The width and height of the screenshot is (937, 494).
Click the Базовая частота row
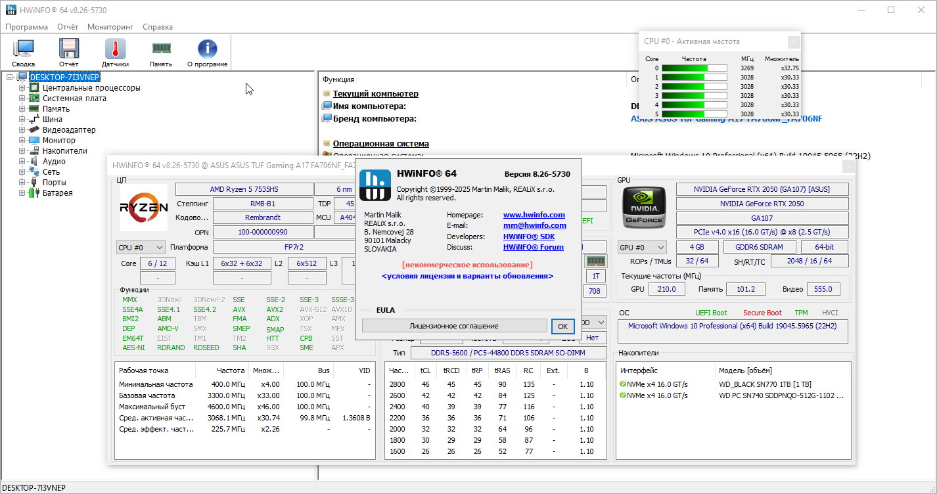244,395
